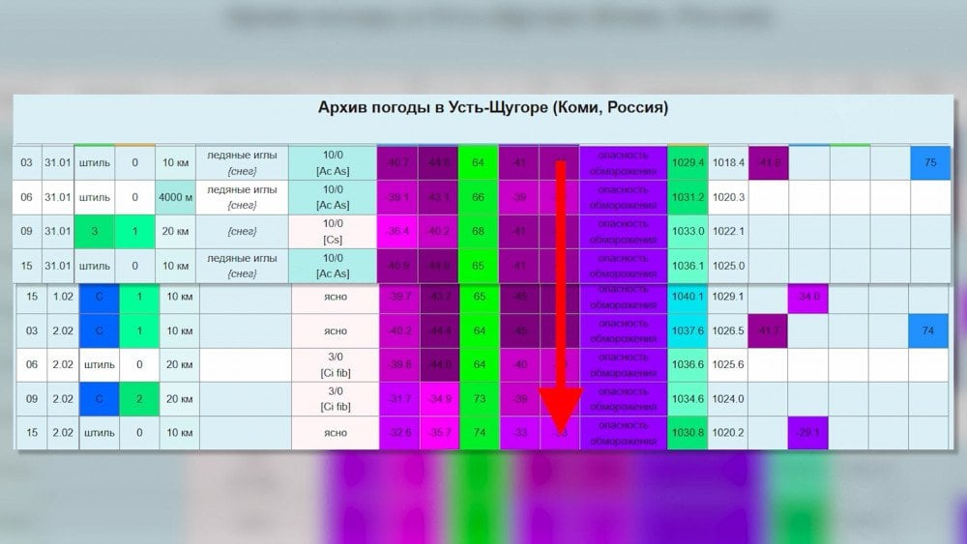Click the pressure value 1029.4

point(687,162)
